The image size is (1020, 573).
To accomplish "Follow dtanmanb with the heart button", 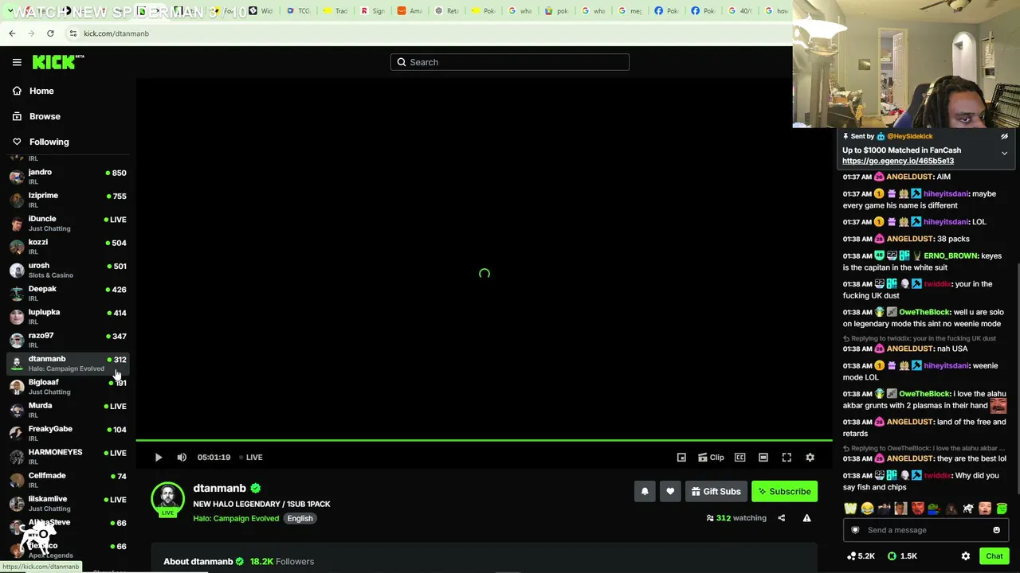I will (x=670, y=491).
